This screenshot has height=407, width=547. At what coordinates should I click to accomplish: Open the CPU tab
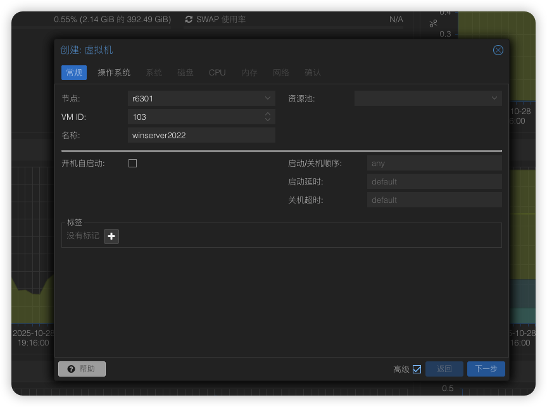pyautogui.click(x=217, y=72)
